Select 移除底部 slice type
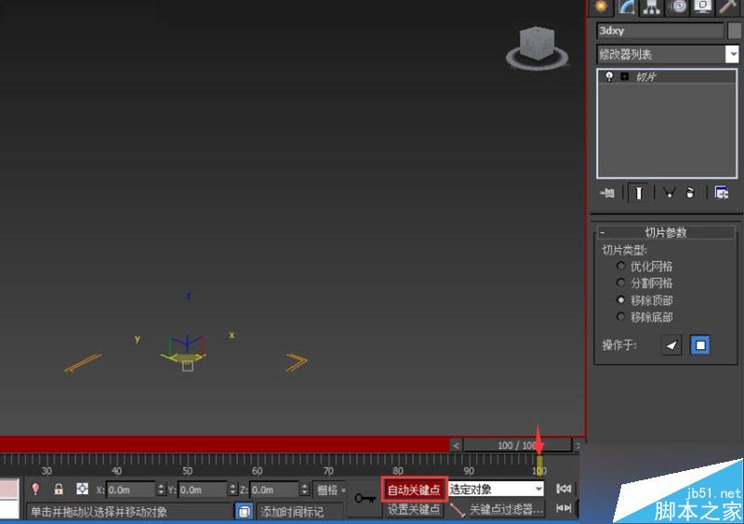This screenshot has width=744, height=524. pyautogui.click(x=620, y=316)
